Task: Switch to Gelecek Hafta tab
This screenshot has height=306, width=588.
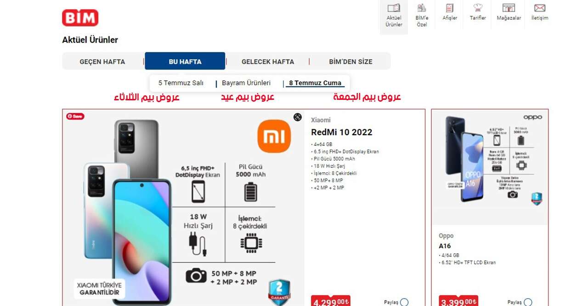Action: click(268, 61)
